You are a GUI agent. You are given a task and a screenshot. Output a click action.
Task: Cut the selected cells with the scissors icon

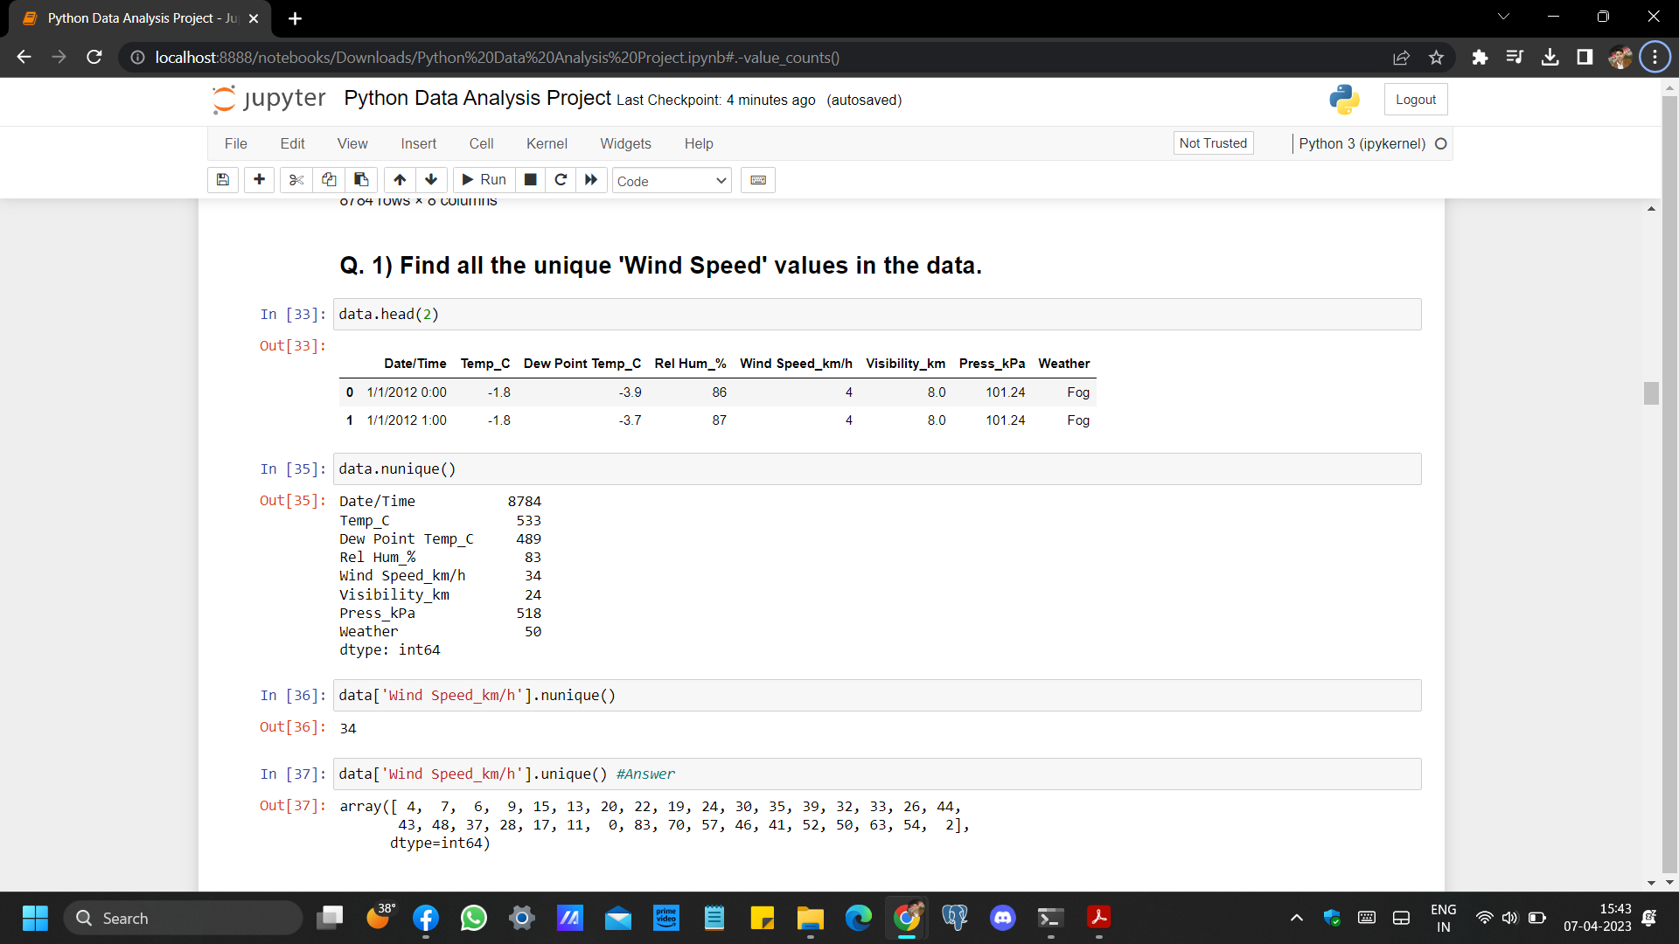[x=296, y=180]
